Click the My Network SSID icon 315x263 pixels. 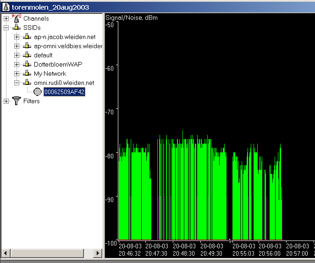click(28, 73)
